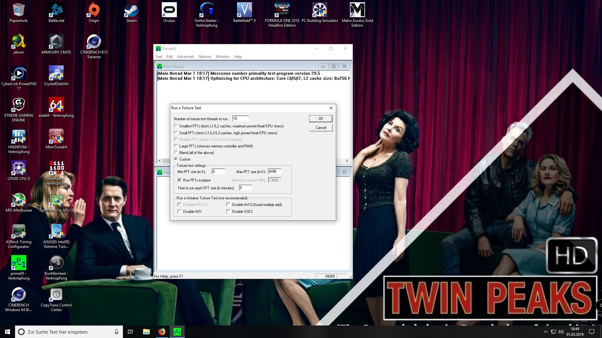Open the aida64 shortcut icon
This screenshot has height=338, width=602.
(x=56, y=105)
